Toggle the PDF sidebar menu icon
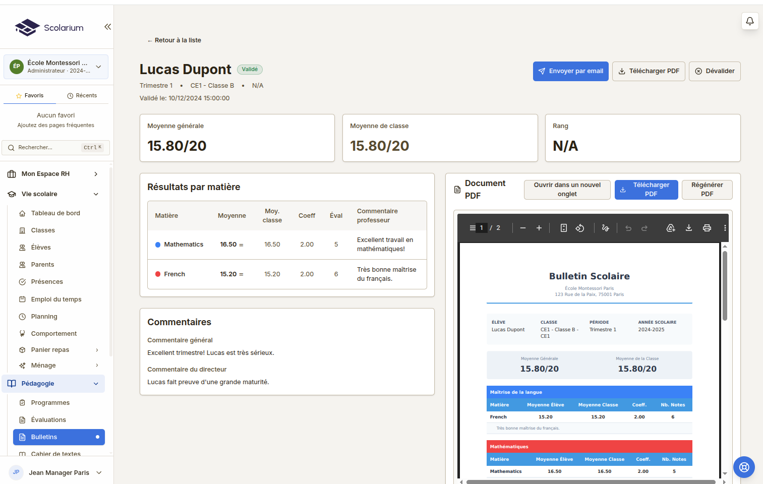763x484 pixels. pos(473,228)
